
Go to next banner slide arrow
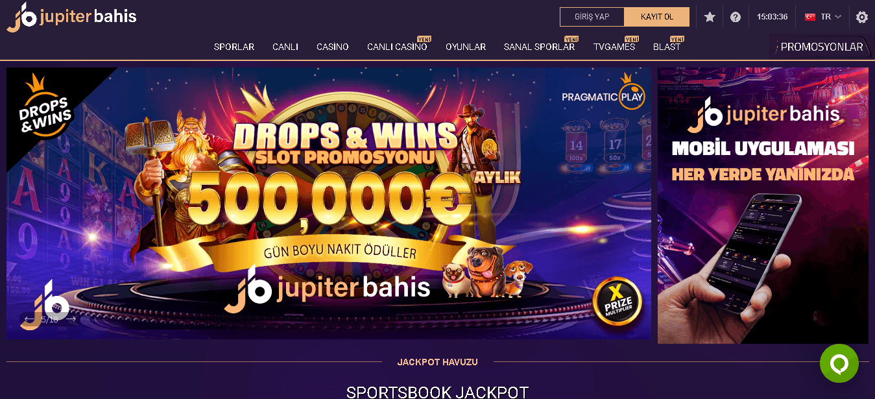click(x=71, y=319)
